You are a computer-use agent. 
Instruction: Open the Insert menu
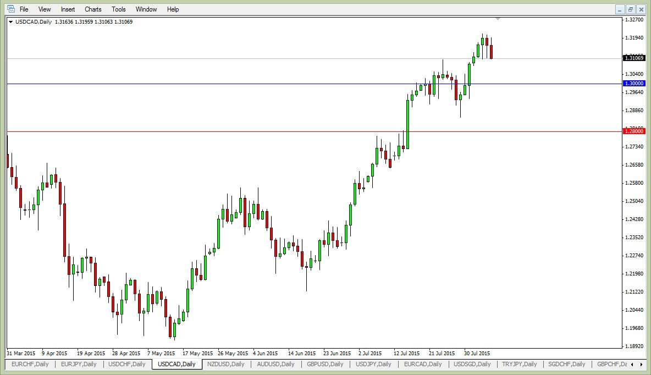(x=67, y=9)
